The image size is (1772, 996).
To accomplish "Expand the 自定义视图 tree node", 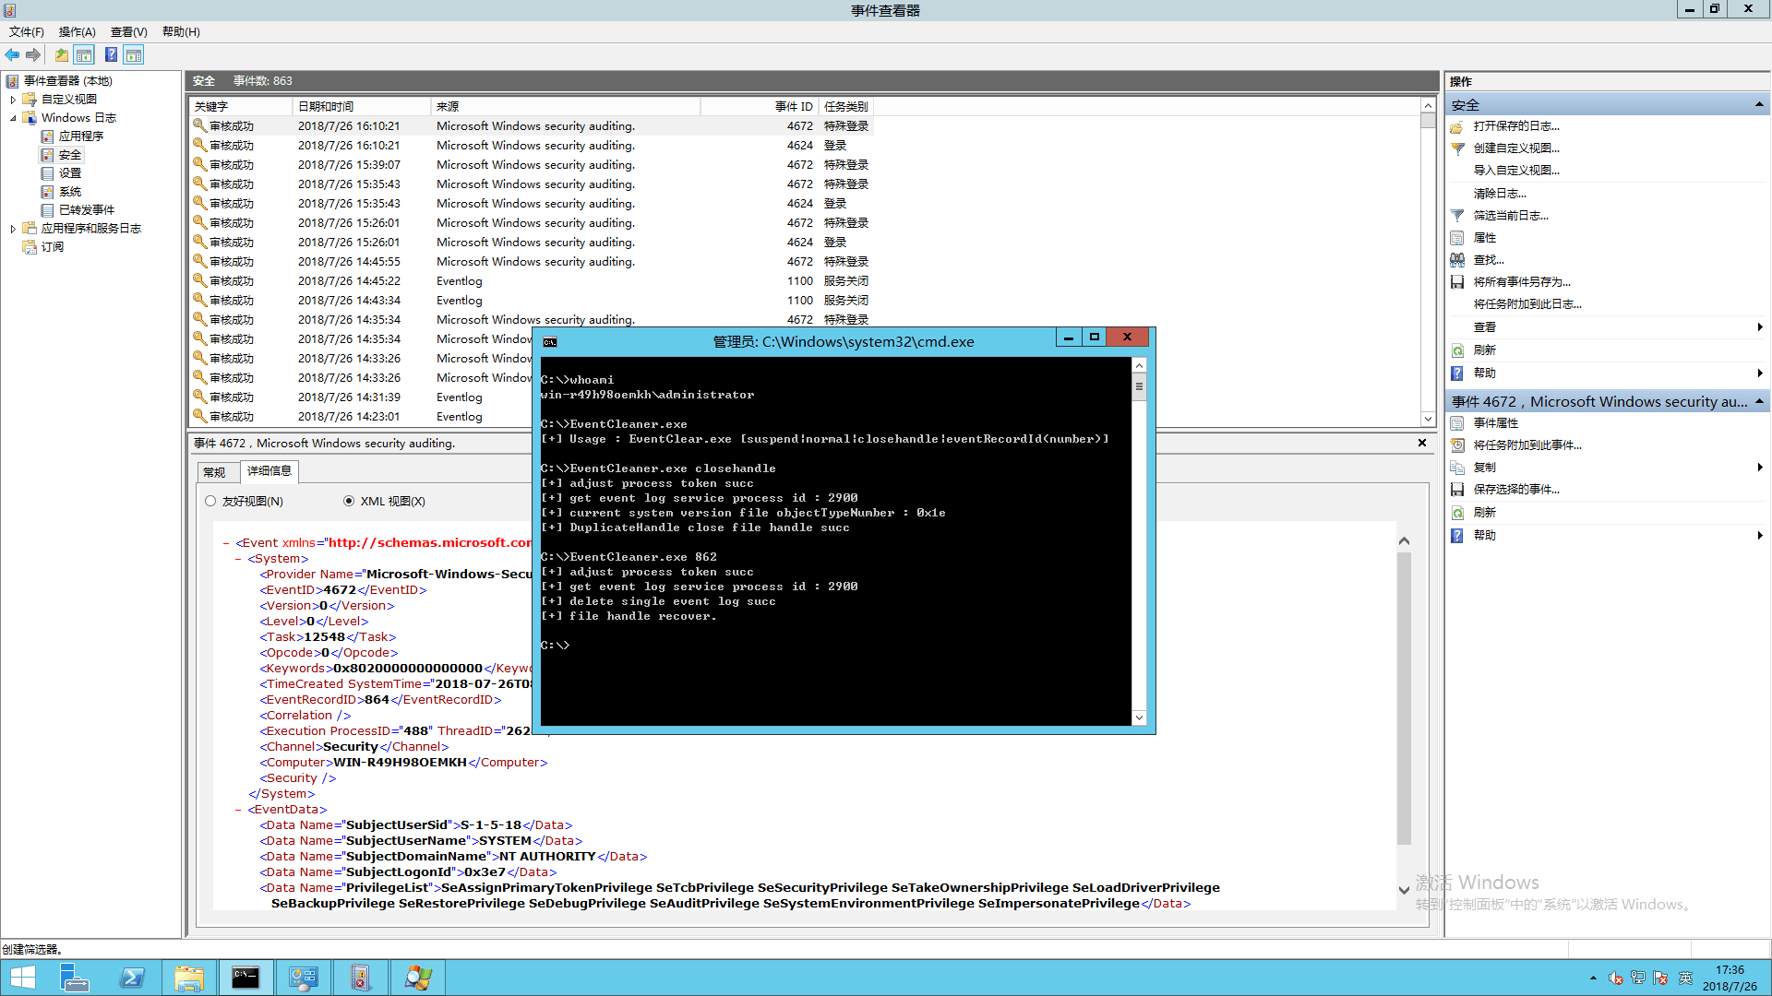I will click(x=13, y=100).
